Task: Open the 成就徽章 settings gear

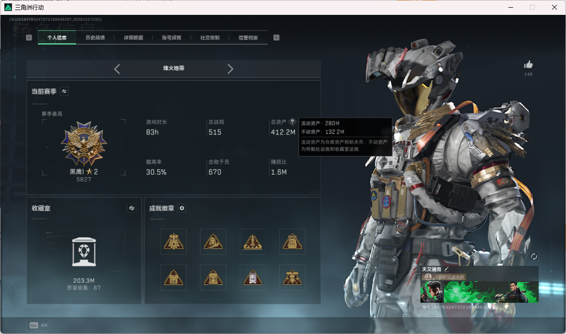Action: 182,208
